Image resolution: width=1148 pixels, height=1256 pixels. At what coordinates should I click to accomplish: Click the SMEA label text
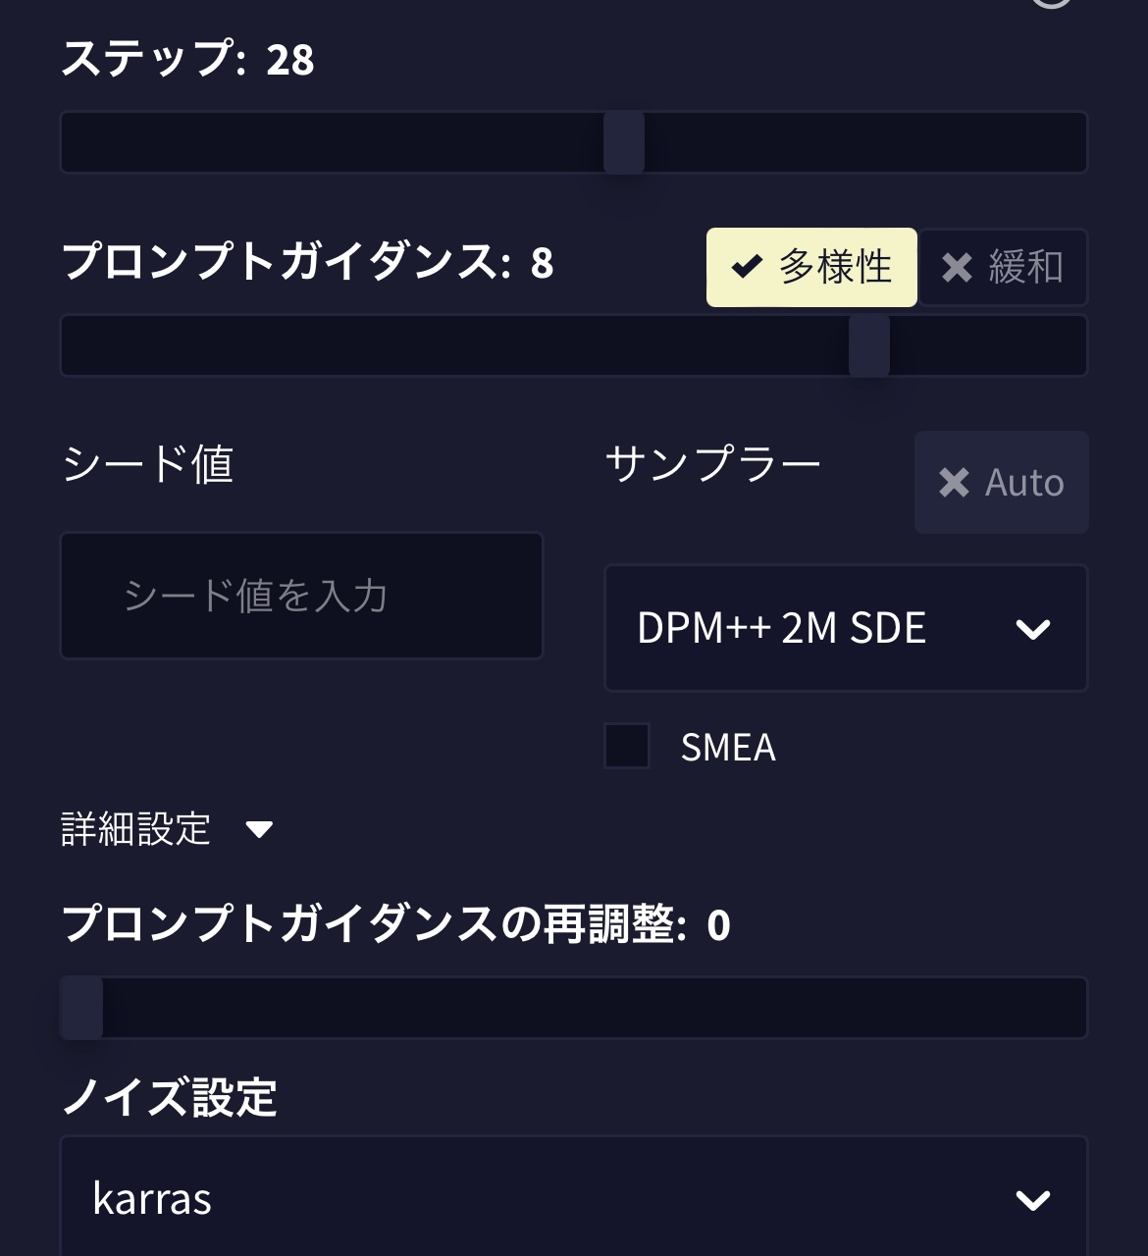point(728,748)
